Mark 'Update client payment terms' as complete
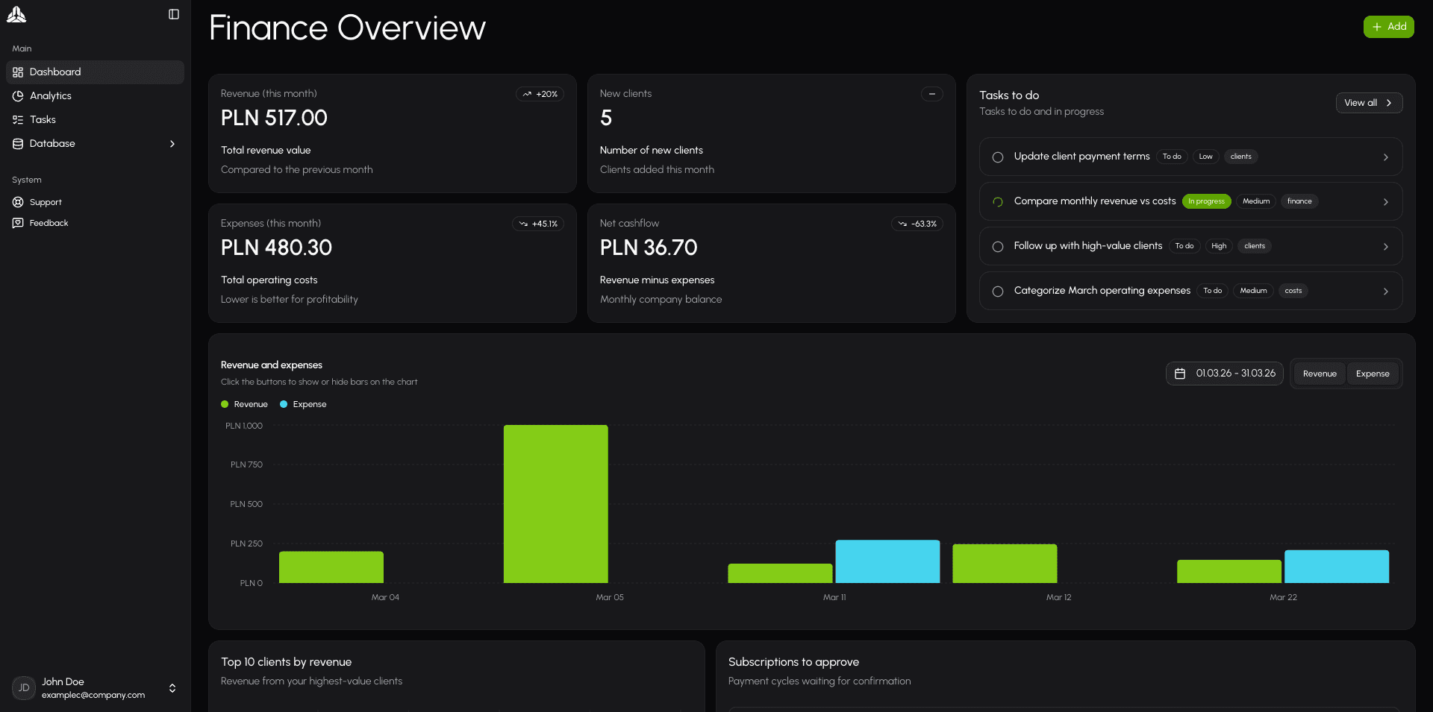The width and height of the screenshot is (1433, 712). [997, 157]
